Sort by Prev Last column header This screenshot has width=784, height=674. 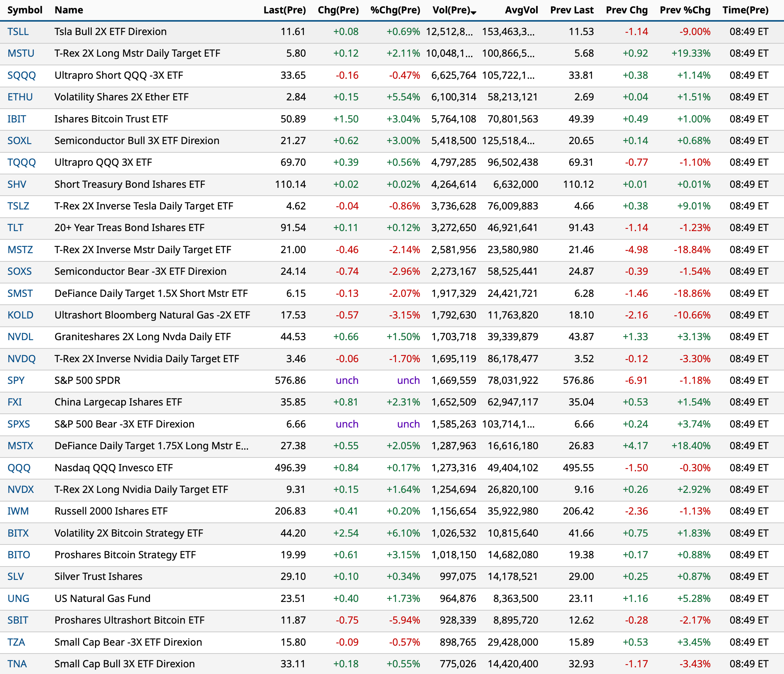pos(571,10)
